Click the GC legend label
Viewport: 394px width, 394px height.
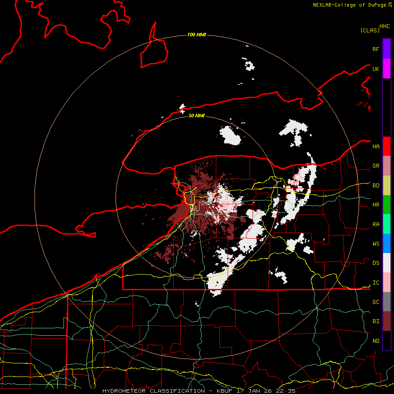(x=376, y=302)
